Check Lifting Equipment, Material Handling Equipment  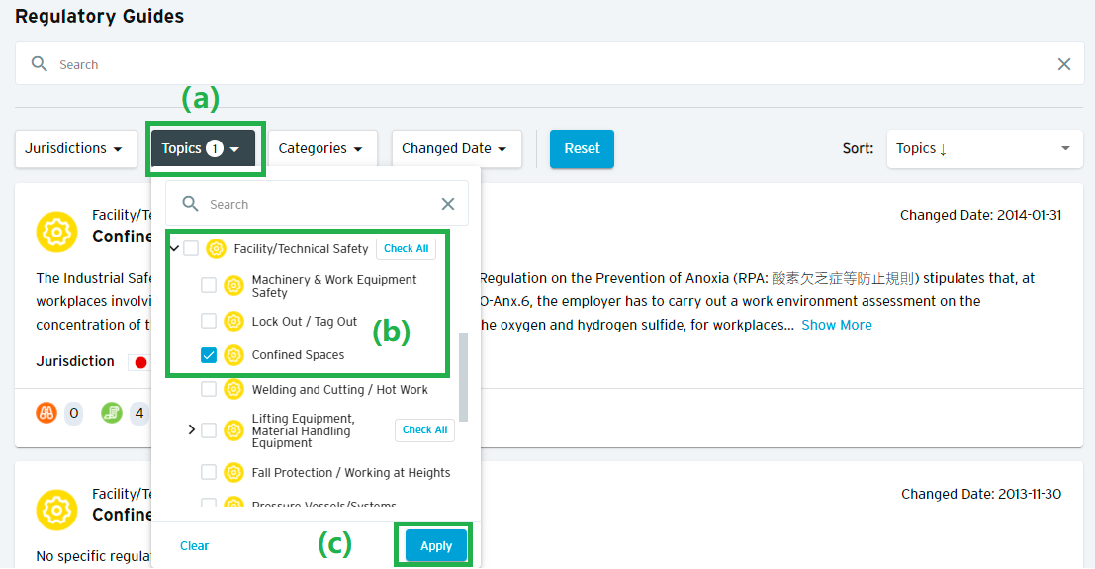[208, 430]
